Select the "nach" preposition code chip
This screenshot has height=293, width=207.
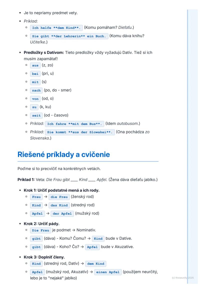(x=36, y=90)
